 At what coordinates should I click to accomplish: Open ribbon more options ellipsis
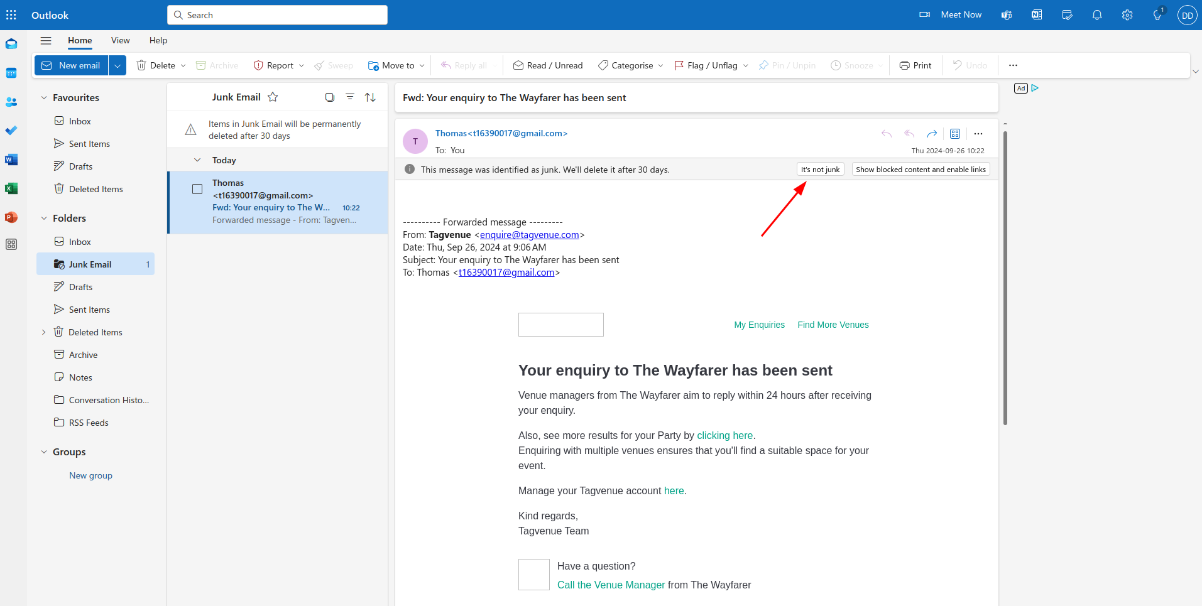1013,65
